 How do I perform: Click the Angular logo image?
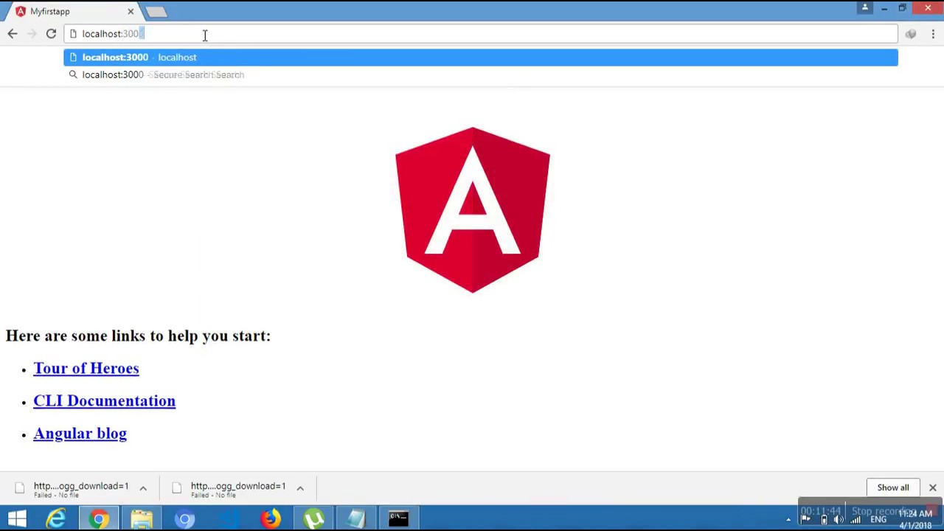473,210
